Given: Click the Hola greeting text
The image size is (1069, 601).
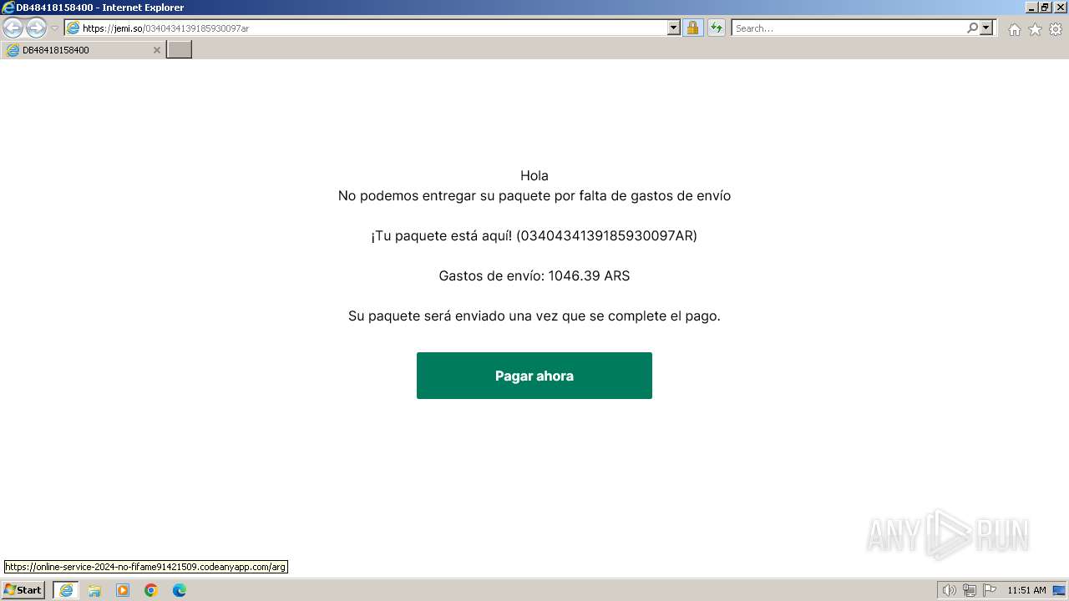Looking at the screenshot, I should click(x=534, y=175).
